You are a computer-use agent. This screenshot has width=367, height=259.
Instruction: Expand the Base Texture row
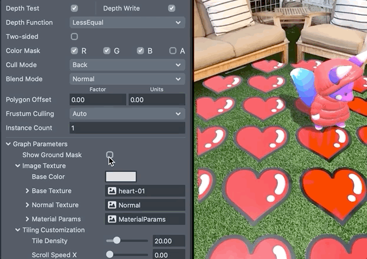pos(27,191)
